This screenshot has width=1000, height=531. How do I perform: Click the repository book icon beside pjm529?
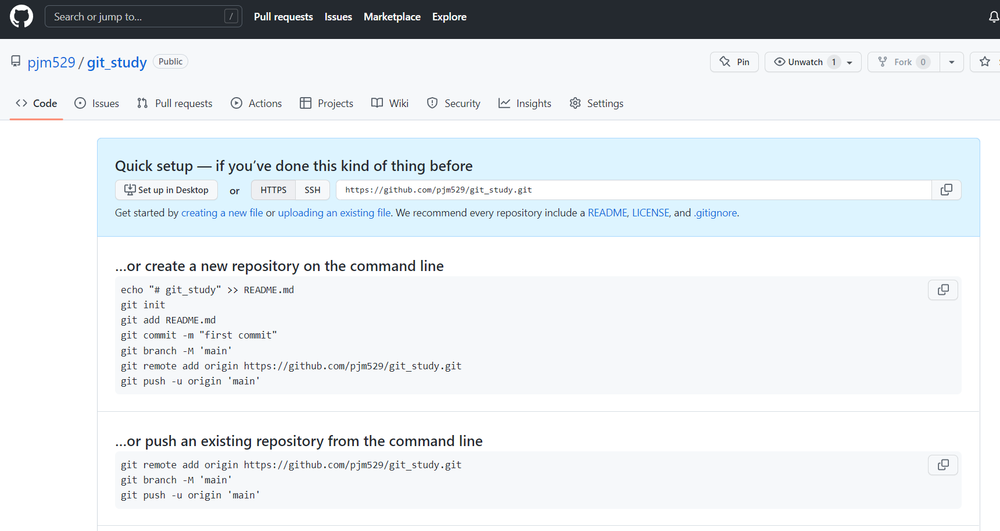(16, 61)
